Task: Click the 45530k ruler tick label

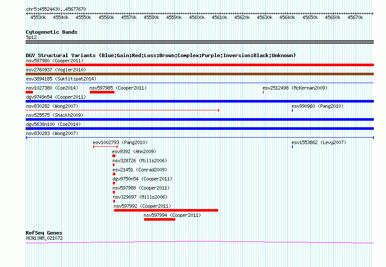Action: 38,17
